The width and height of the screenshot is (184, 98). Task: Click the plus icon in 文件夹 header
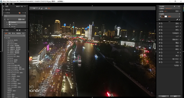pos(25,13)
